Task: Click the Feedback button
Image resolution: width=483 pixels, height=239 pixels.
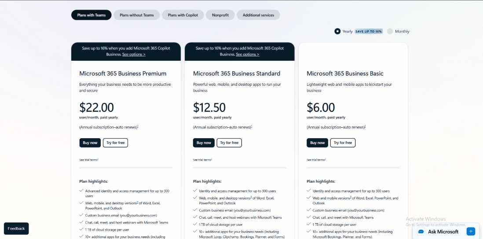Action: pos(16,228)
